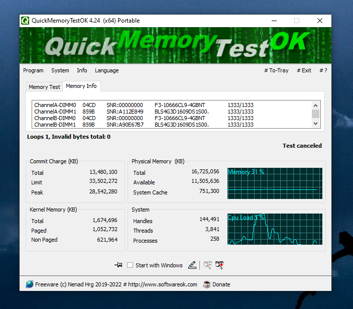Click the # ? help button
The image size is (353, 309).
click(323, 70)
